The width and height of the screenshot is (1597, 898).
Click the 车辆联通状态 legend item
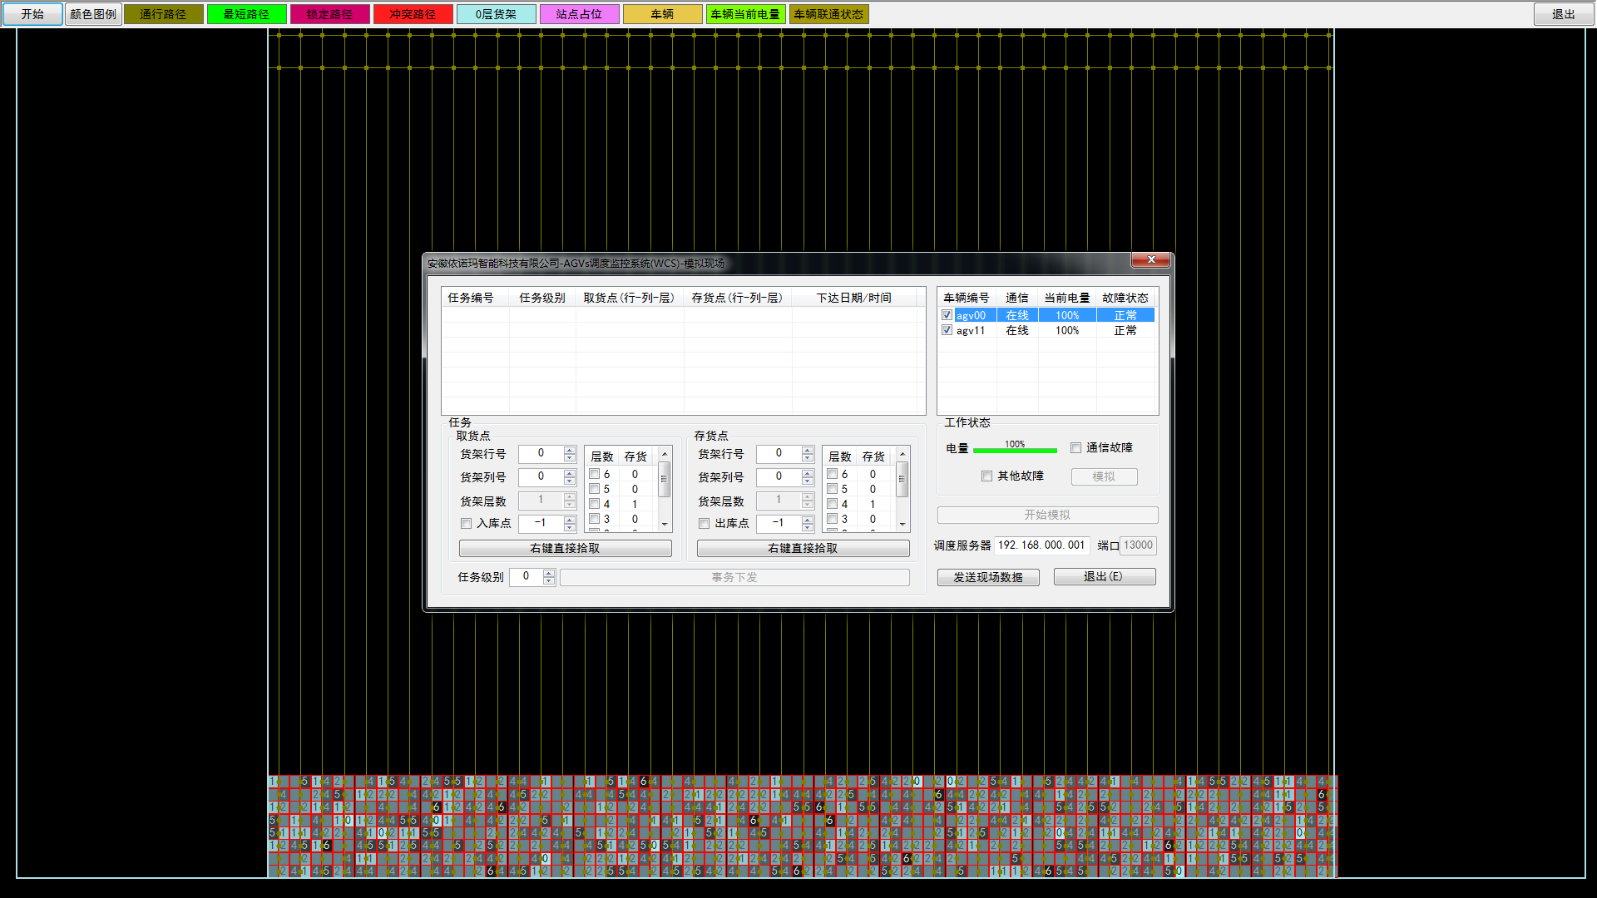(828, 14)
